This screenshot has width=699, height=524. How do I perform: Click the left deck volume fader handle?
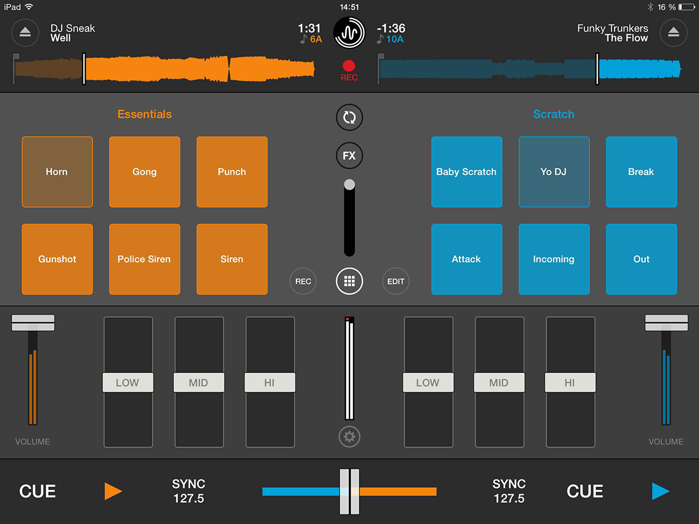tap(33, 323)
